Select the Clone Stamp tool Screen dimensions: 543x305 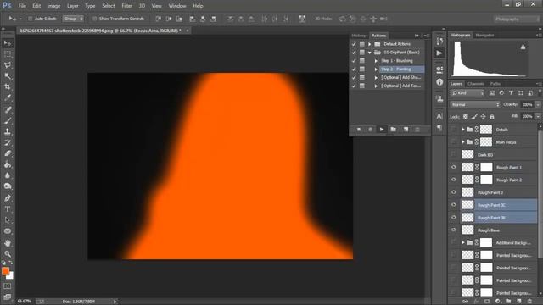click(8, 131)
